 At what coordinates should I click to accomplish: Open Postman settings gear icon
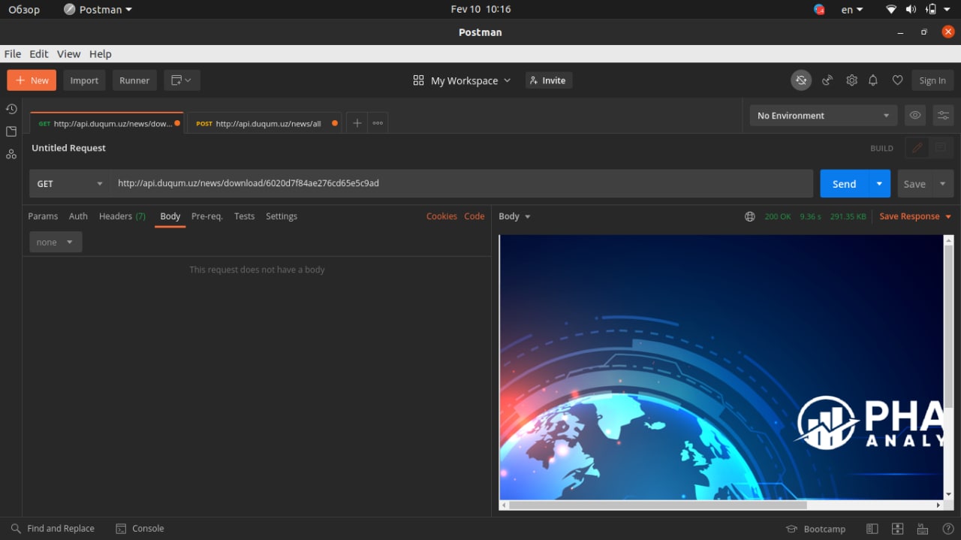coord(851,80)
